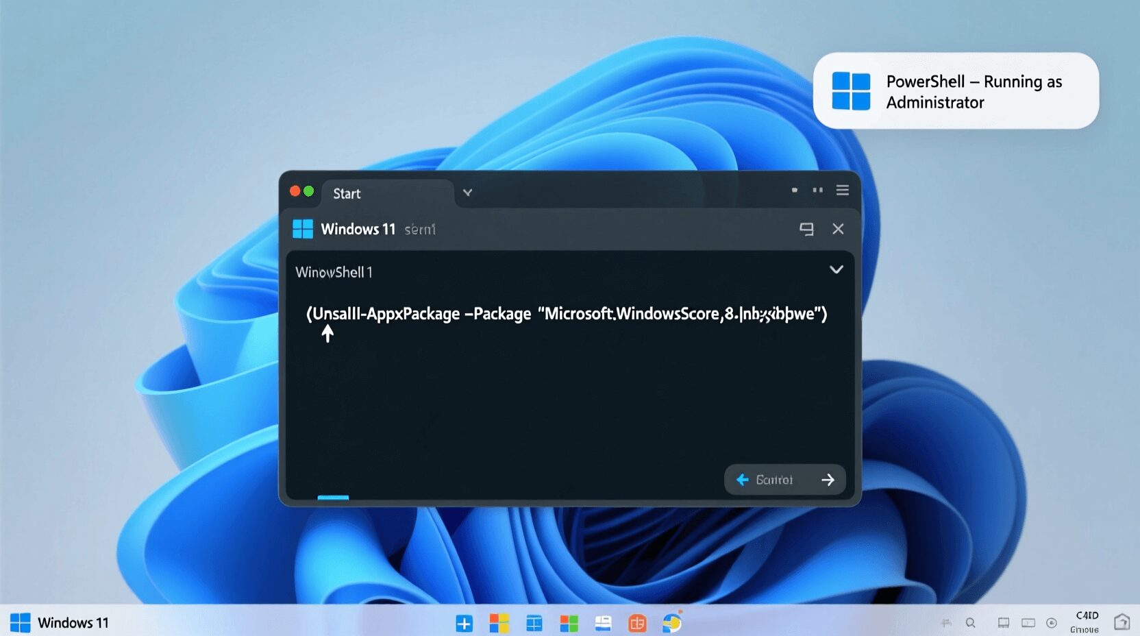Viewport: 1140px width, 636px height.
Task: Expand the Start tab dropdown chevron
Action: click(x=467, y=193)
